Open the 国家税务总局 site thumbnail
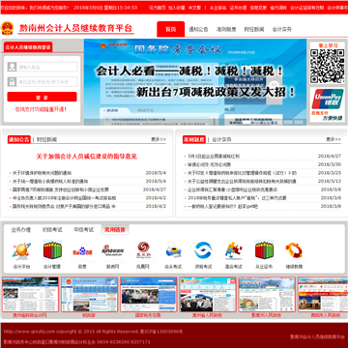The image size is (348, 348). pyautogui.click(x=149, y=295)
